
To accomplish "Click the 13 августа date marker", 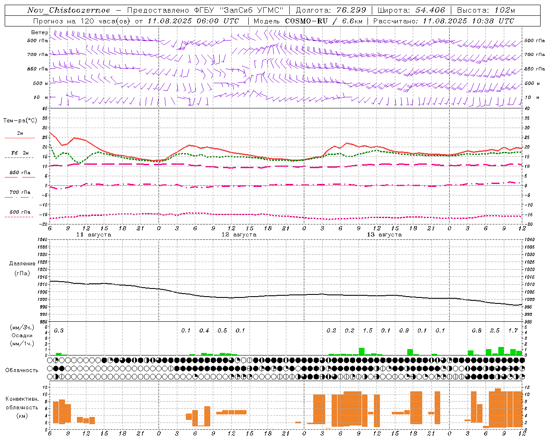I will tap(384, 235).
